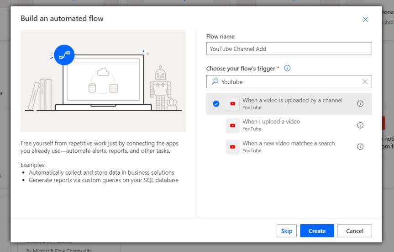Click YouTube icon for new video matches search

pos(233,147)
